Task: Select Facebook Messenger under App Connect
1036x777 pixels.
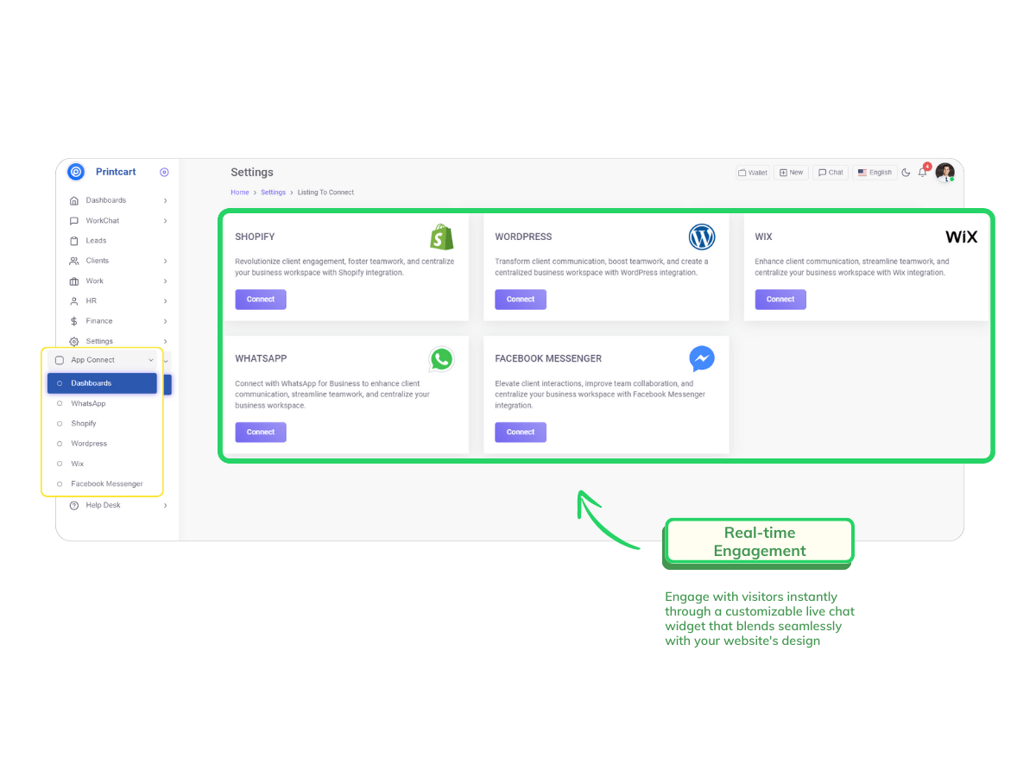Action: pos(107,483)
